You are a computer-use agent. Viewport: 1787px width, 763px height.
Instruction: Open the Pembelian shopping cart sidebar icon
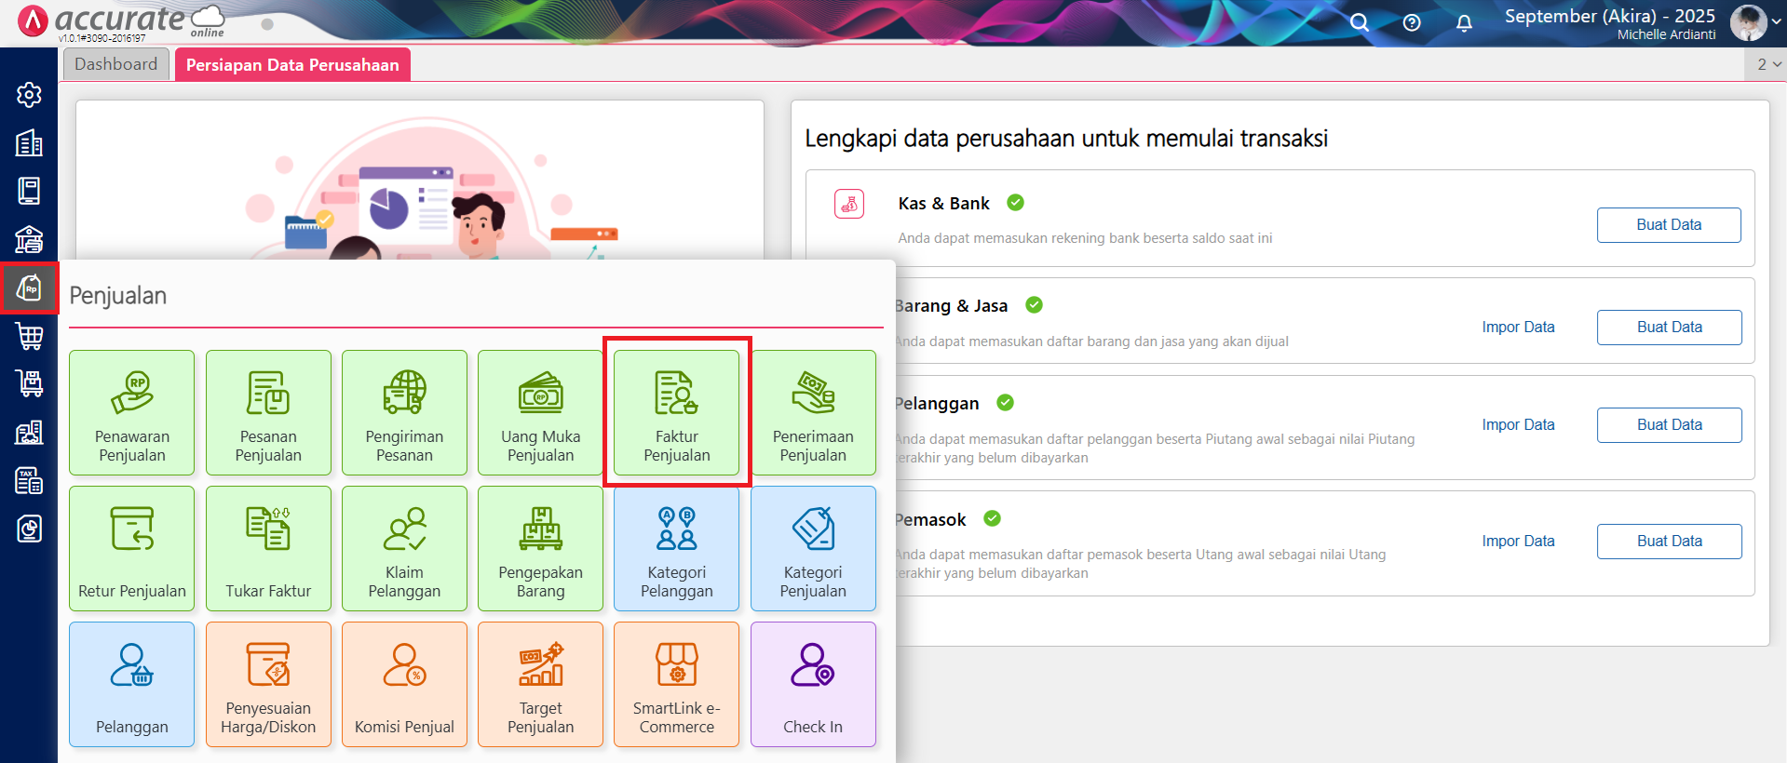pyautogui.click(x=29, y=336)
